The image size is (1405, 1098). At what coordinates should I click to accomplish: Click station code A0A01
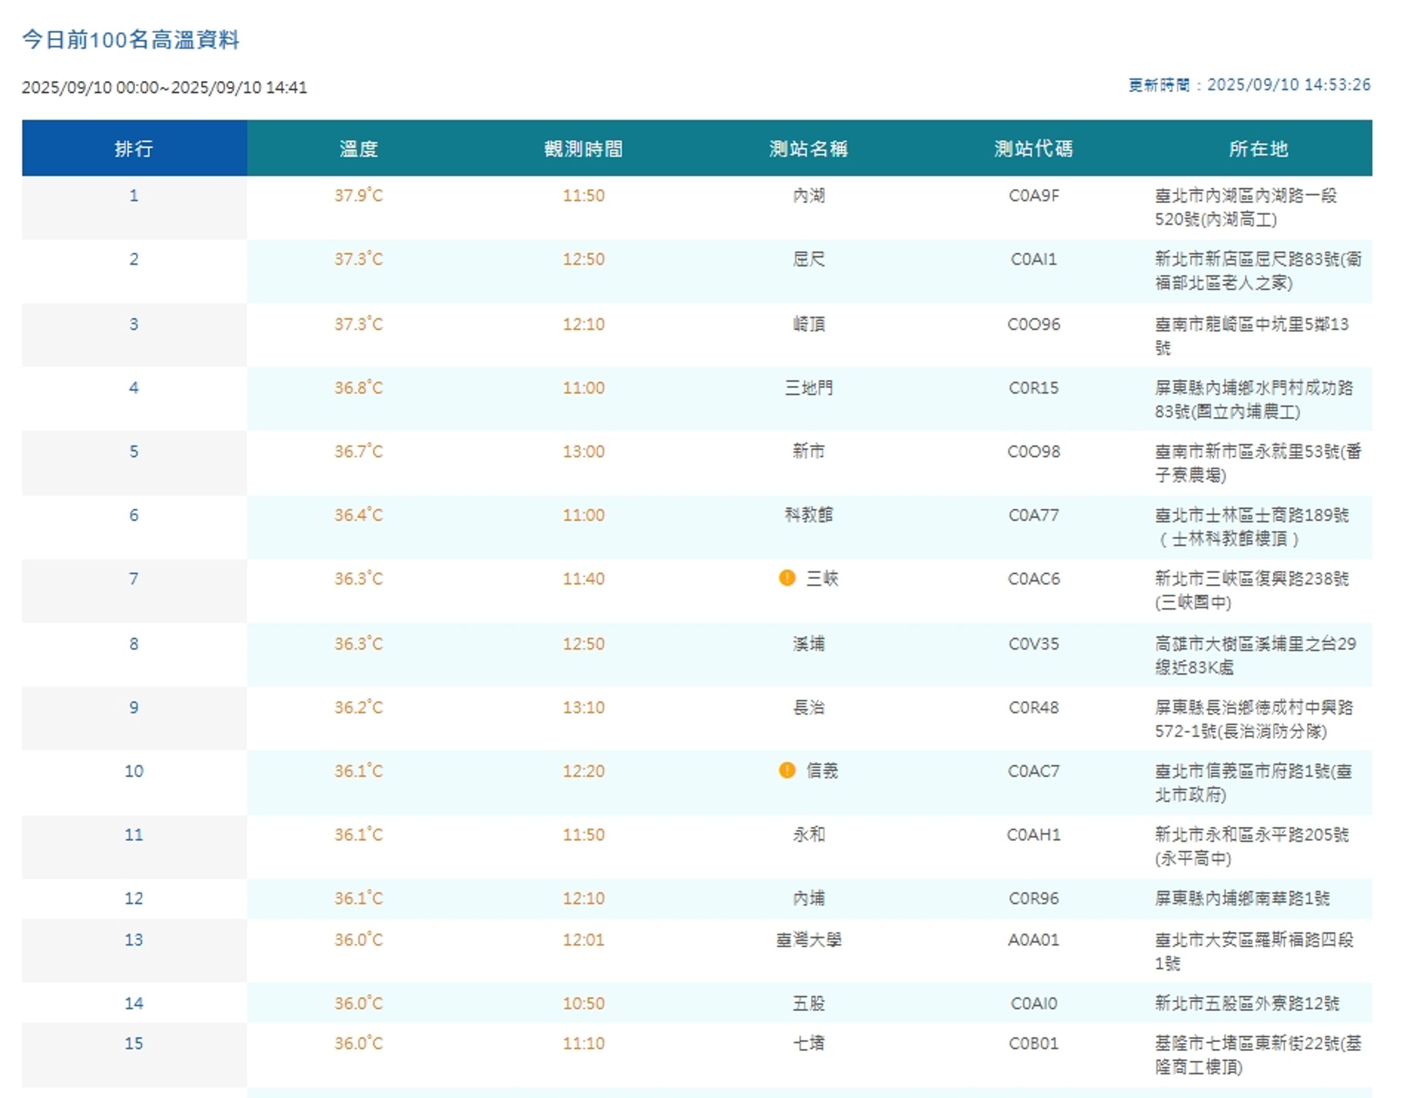(1034, 940)
